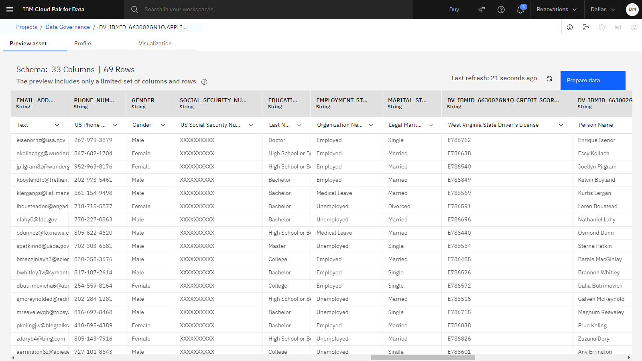Go to Data Governance breadcrumb
The image size is (642, 361).
68,27
